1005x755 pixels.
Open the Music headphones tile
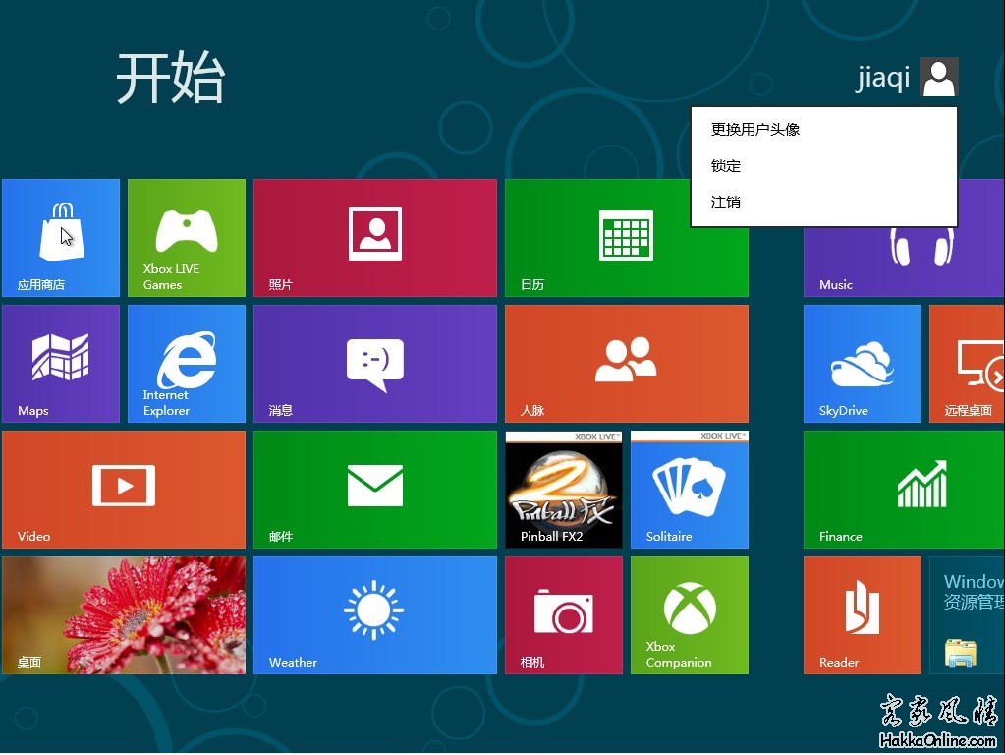(905, 261)
